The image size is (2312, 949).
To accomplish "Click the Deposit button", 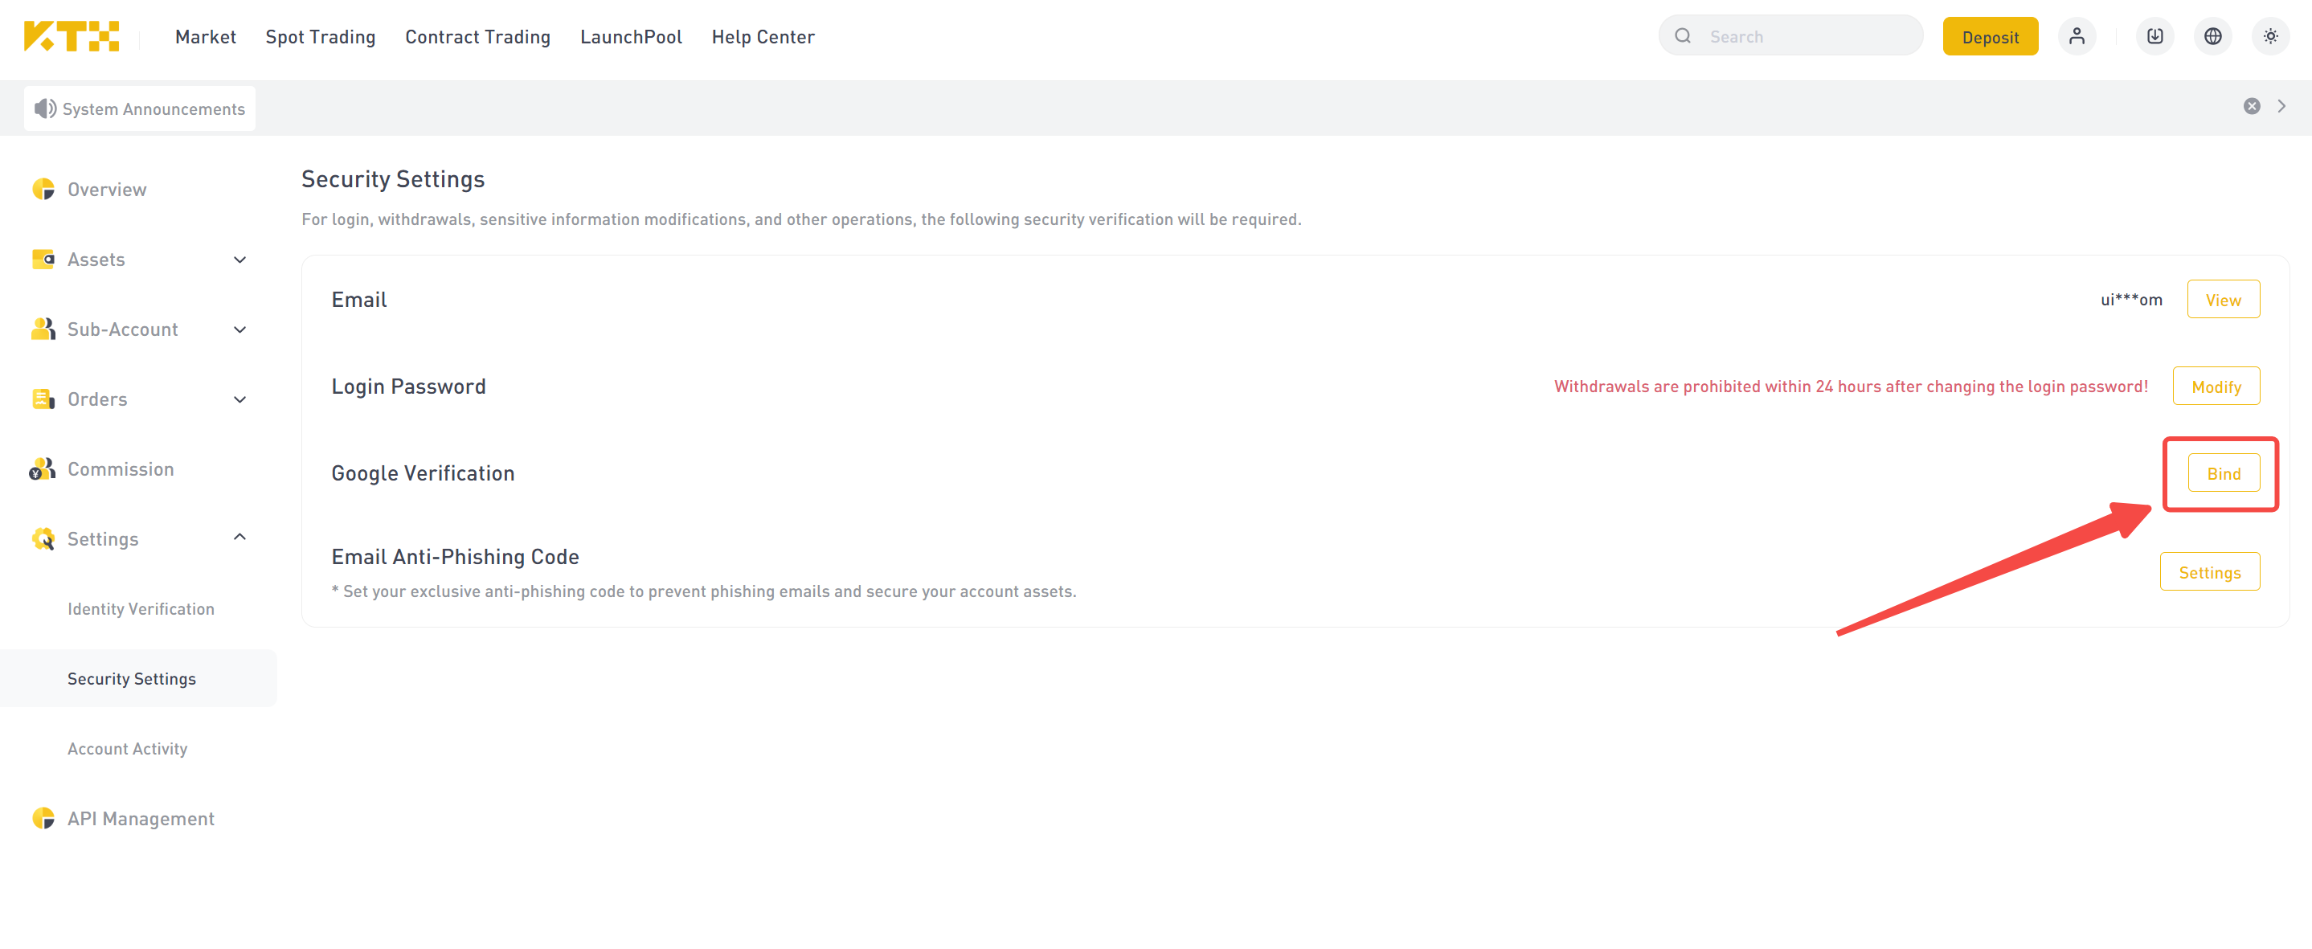I will pyautogui.click(x=1990, y=37).
